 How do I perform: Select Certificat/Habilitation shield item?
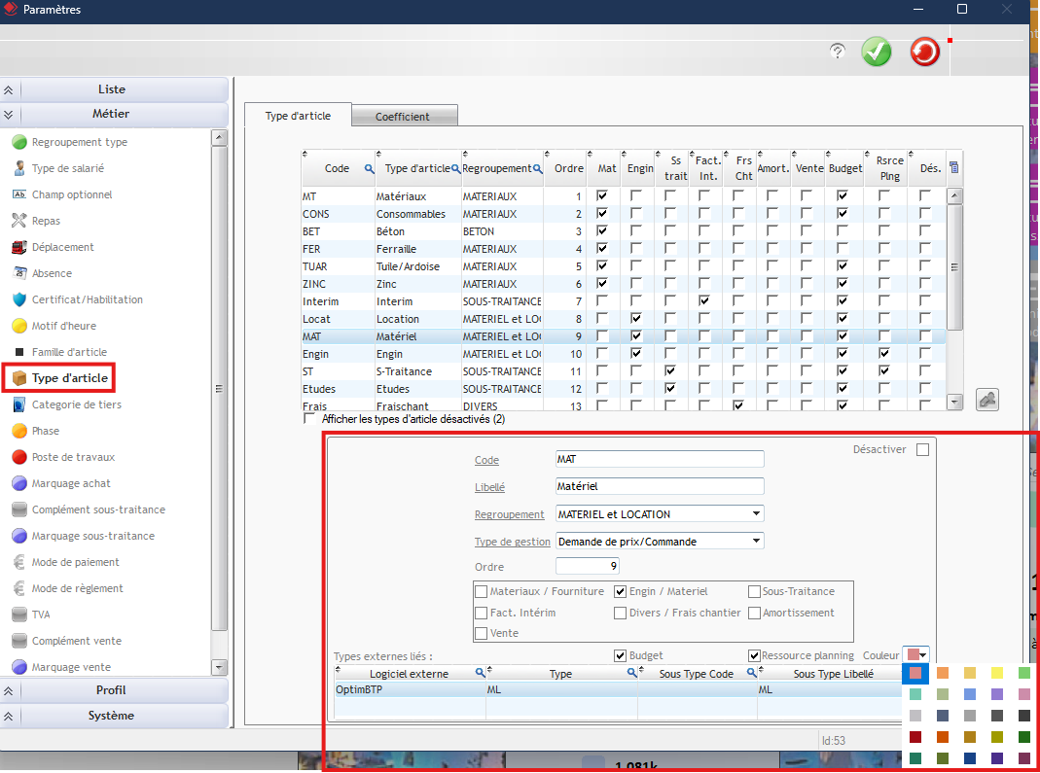click(87, 299)
